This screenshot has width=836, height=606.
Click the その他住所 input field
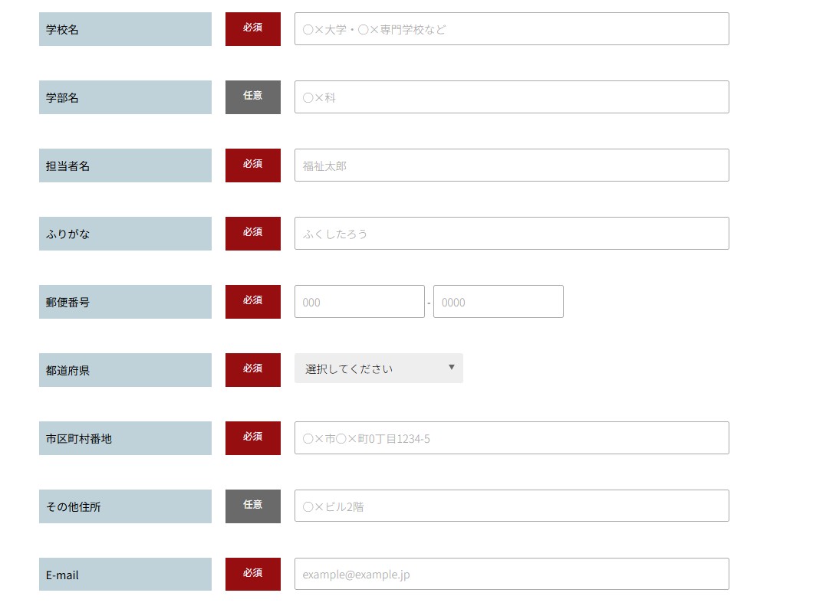pyautogui.click(x=512, y=506)
